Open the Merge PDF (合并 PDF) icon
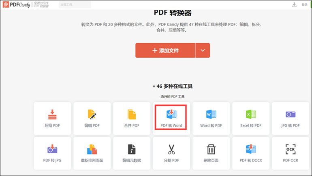 point(132,115)
